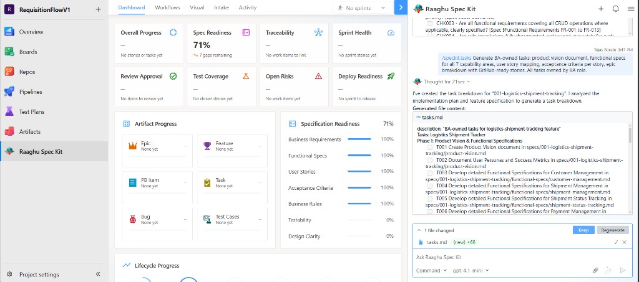Screen dimensions: 639x282
Task: Switch to the Dashboard tab
Action: (x=131, y=7)
